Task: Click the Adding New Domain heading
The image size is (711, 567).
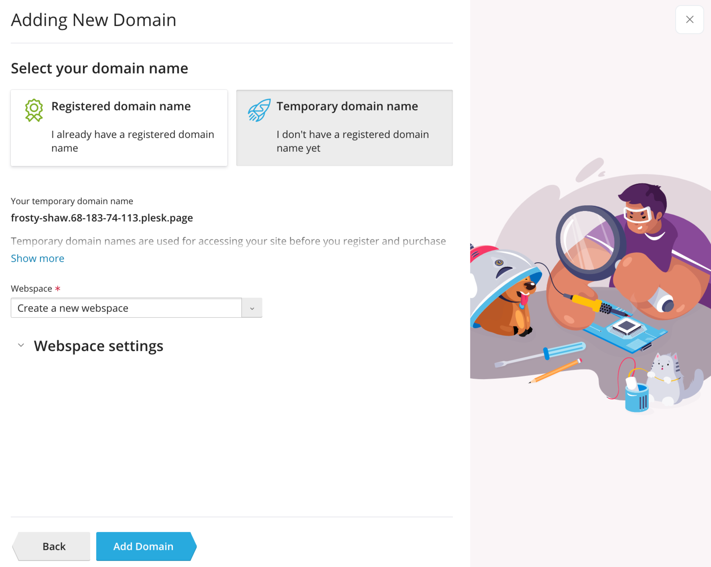Action: point(93,19)
